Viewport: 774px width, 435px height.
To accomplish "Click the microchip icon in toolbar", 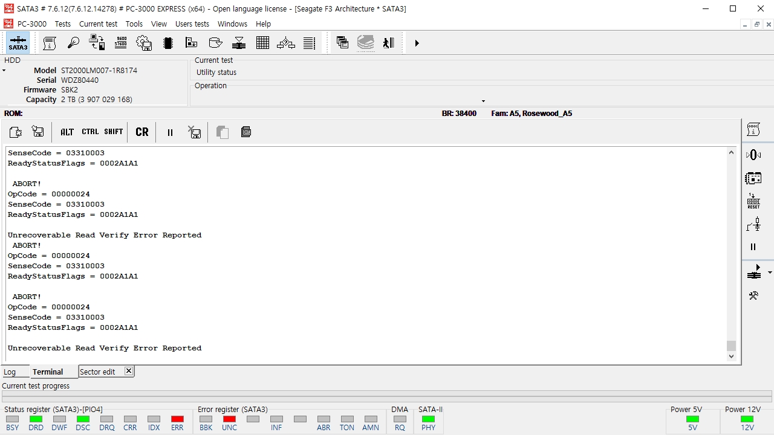I will (168, 43).
